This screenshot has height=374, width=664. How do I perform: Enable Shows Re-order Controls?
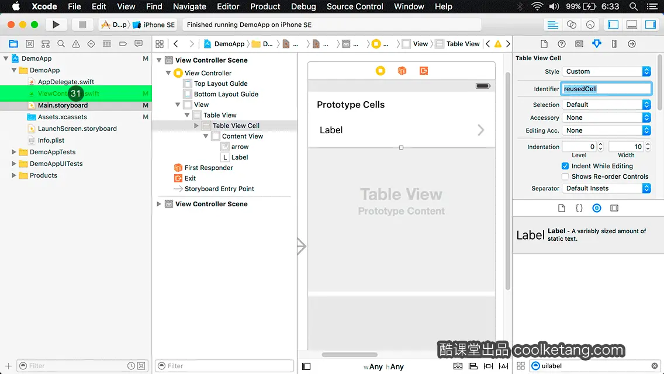coord(565,176)
